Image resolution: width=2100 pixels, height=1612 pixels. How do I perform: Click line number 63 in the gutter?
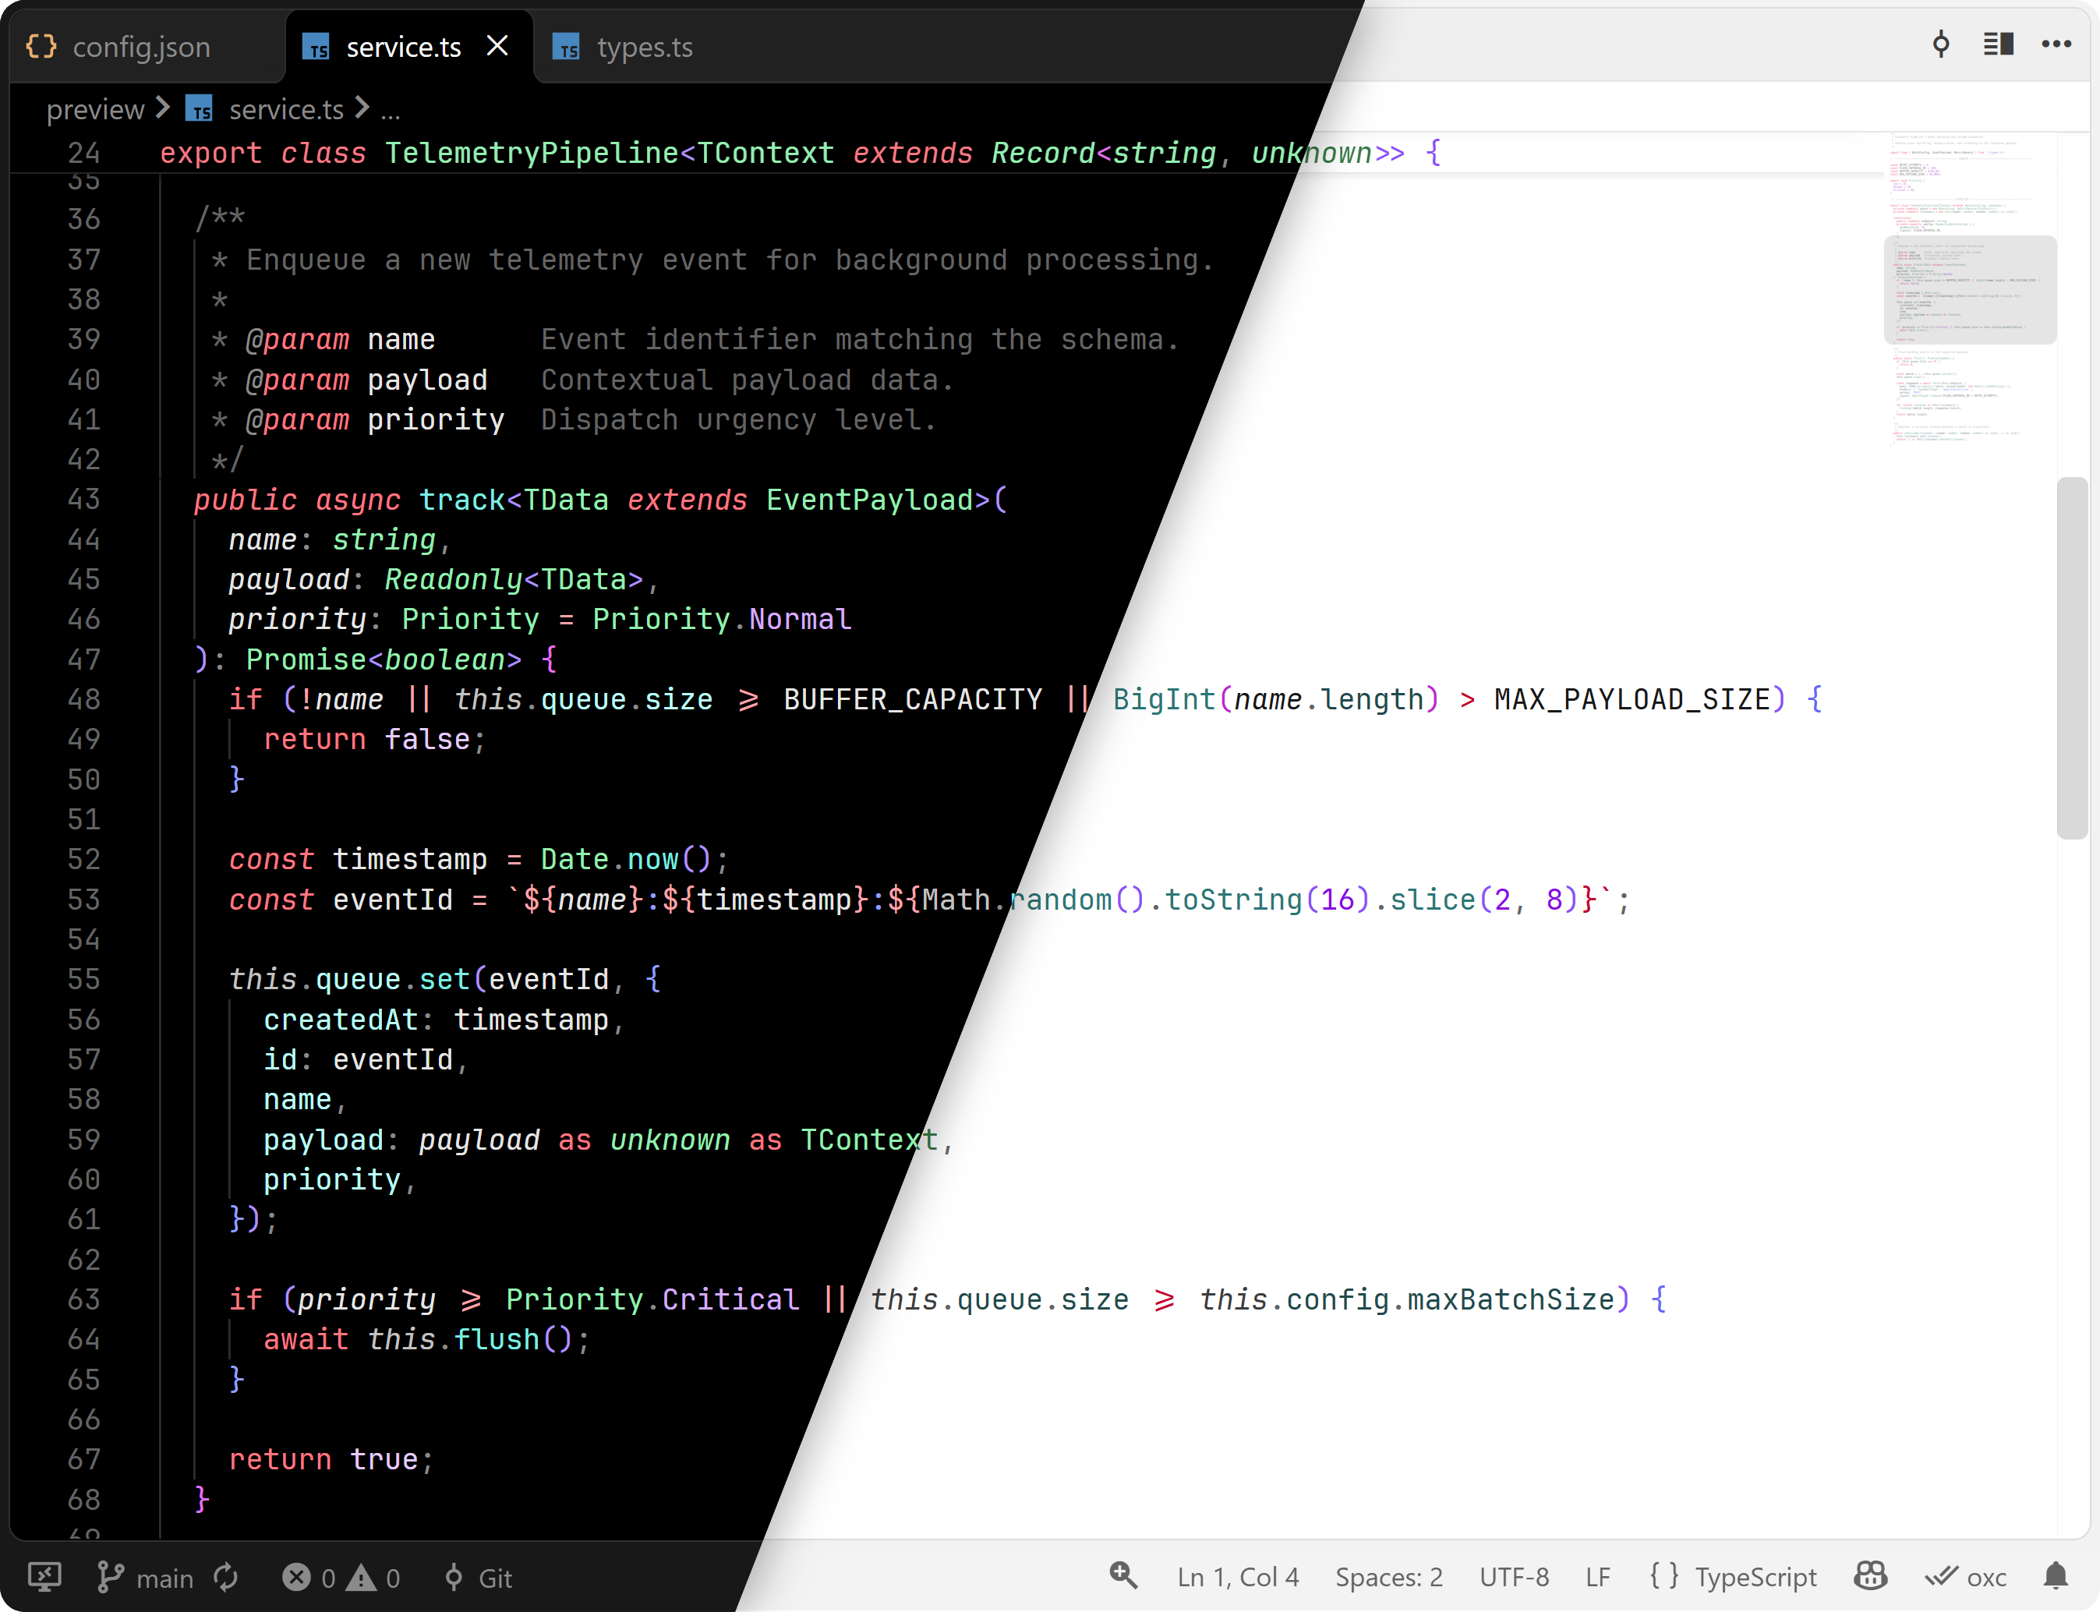(x=83, y=1299)
